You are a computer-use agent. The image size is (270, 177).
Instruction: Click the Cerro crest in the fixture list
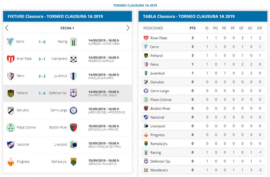click(10, 42)
